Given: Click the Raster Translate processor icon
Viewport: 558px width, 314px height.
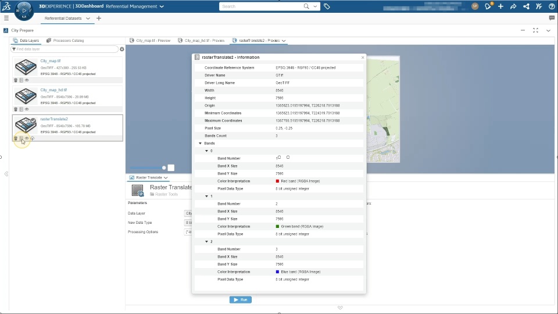Looking at the screenshot, I should [137, 190].
